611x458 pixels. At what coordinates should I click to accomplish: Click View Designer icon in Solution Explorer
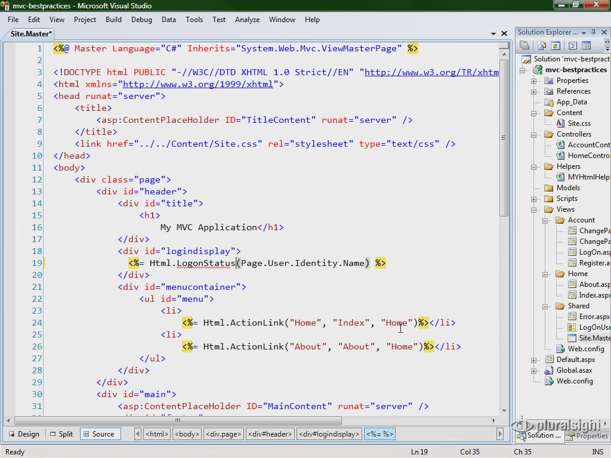(586, 45)
